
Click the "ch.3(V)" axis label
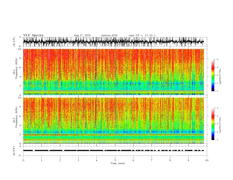point(14,151)
